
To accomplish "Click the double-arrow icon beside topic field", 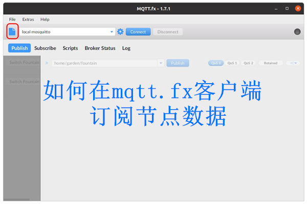I will tap(47, 63).
